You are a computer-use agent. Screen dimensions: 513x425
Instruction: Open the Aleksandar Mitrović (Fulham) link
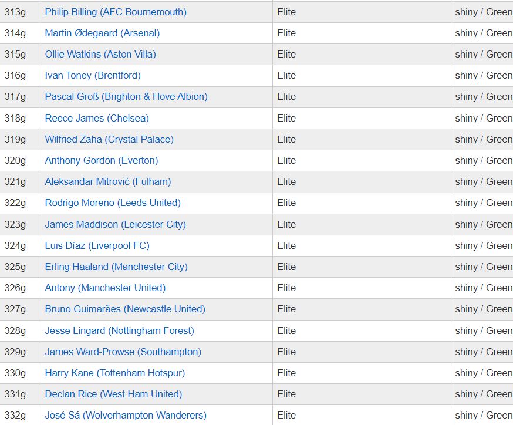107,182
